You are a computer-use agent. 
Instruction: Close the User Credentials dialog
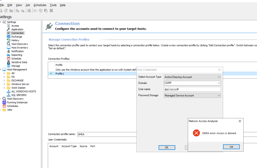219,70
